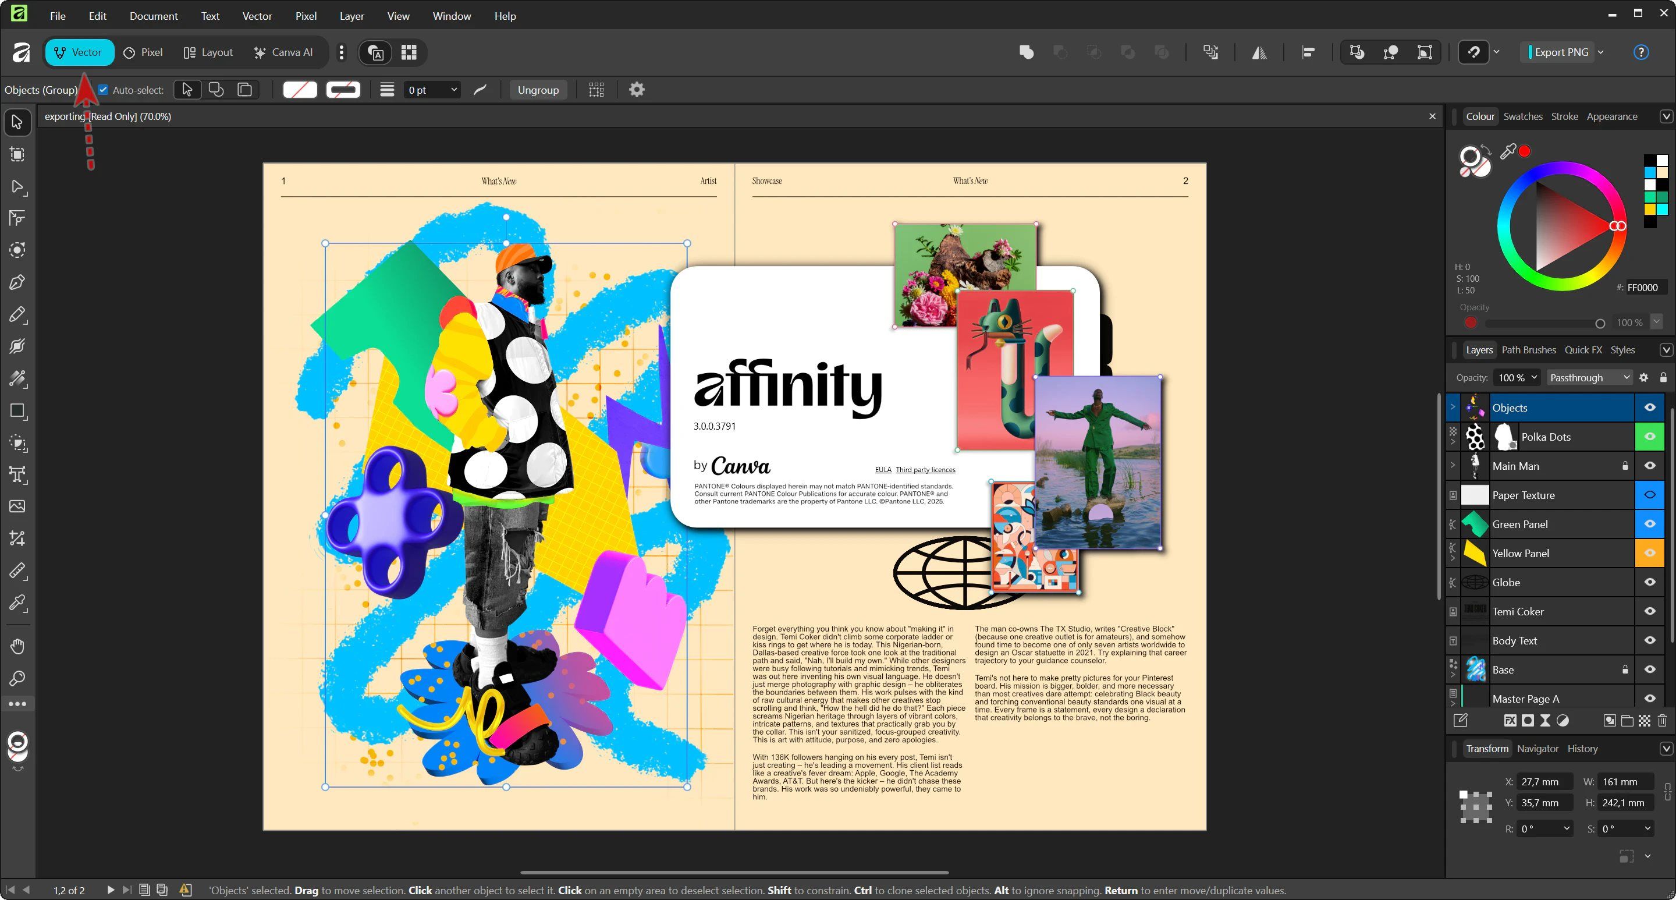
Task: Select the Pen tool
Action: click(17, 281)
